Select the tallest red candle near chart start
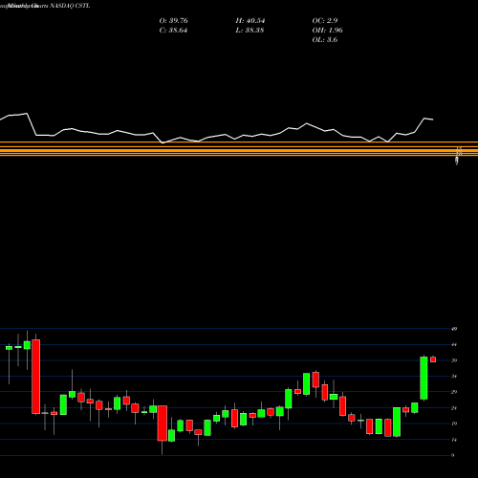Image resolution: width=478 pixels, height=478 pixels. pyautogui.click(x=36, y=377)
